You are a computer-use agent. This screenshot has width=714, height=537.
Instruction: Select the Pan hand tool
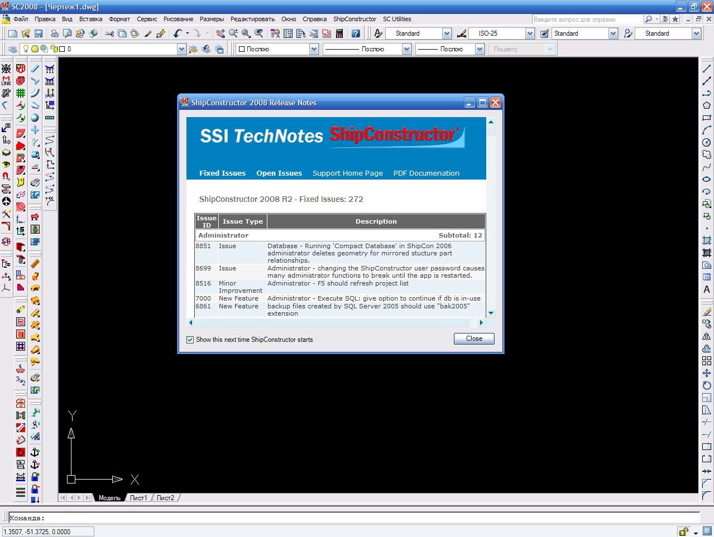221,33
